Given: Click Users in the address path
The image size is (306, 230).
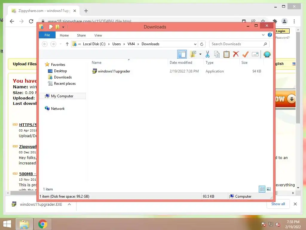Looking at the screenshot, I should click(x=117, y=44).
